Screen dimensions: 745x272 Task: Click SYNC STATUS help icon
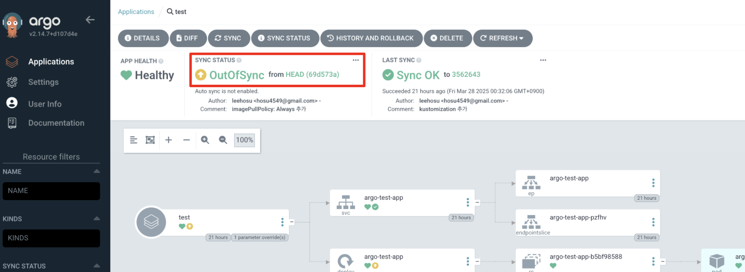pyautogui.click(x=239, y=60)
